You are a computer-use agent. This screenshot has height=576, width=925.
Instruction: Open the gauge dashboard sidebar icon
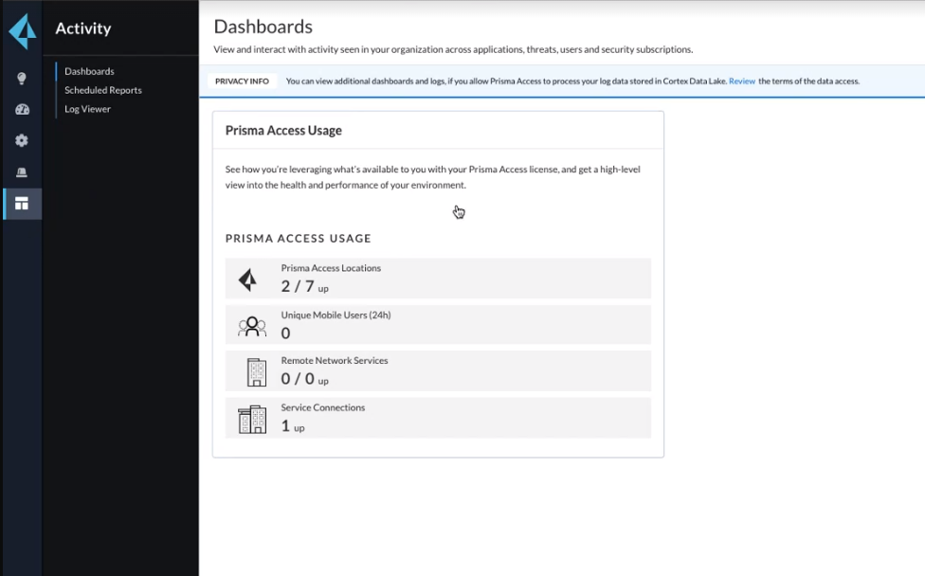[22, 110]
